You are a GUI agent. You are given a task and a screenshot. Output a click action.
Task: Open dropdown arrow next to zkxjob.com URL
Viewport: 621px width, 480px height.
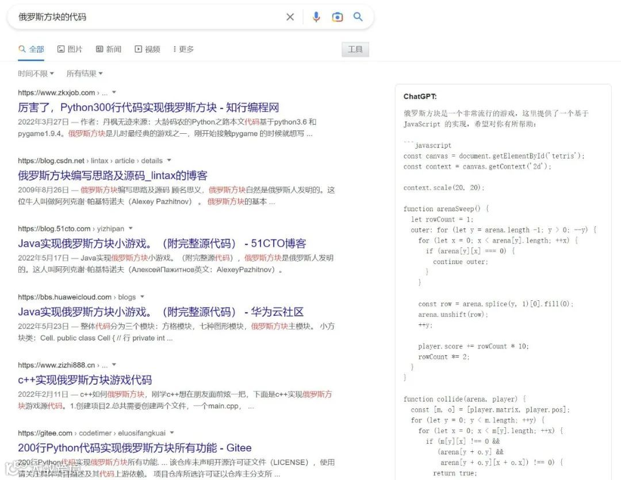[114, 92]
